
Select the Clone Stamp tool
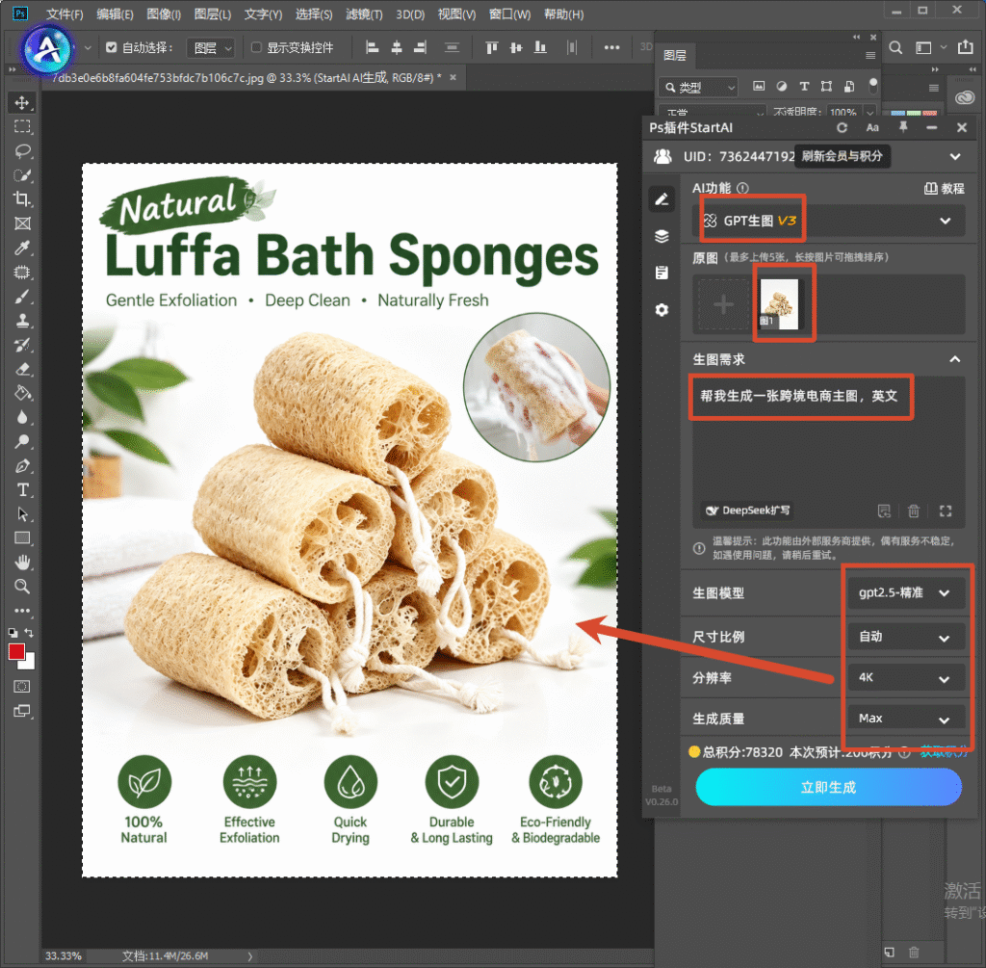pyautogui.click(x=22, y=321)
